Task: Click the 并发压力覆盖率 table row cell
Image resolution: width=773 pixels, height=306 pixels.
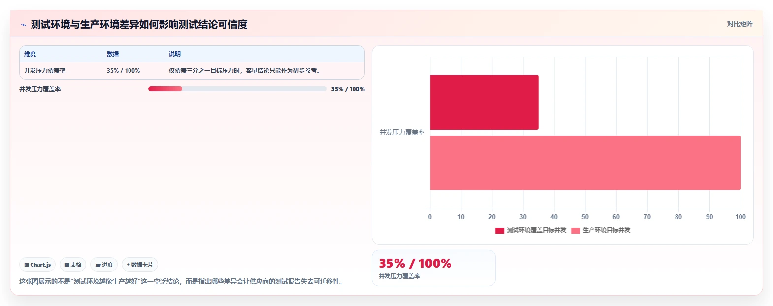Action: pyautogui.click(x=45, y=71)
